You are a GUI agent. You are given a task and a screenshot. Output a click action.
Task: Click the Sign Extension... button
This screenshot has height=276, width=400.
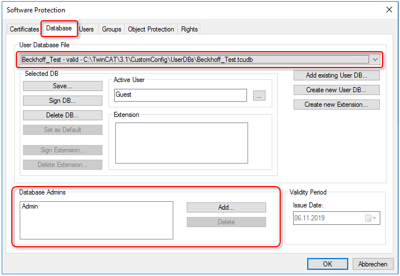[x=62, y=150]
